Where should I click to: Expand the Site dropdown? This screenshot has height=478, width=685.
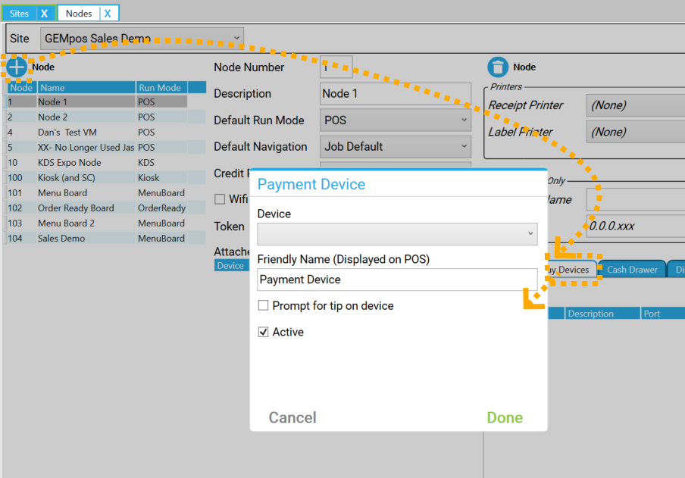click(x=142, y=38)
